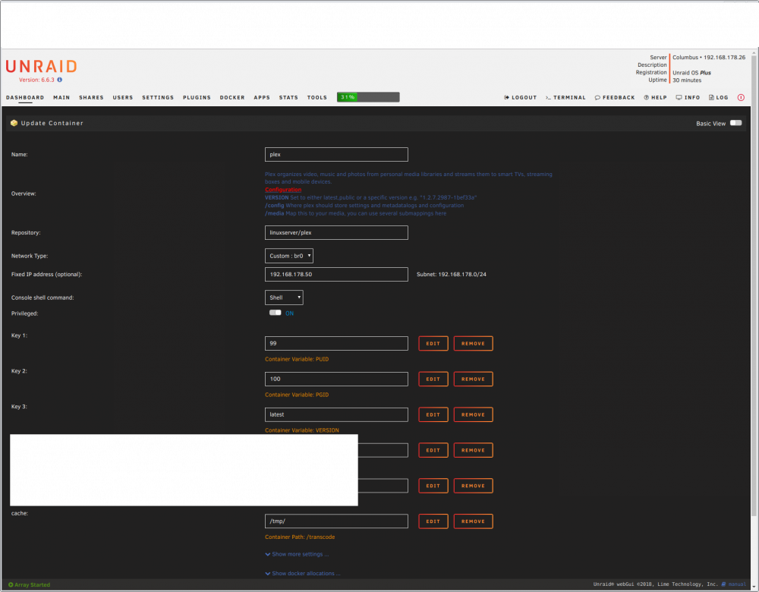Click Remove for cache path

473,521
